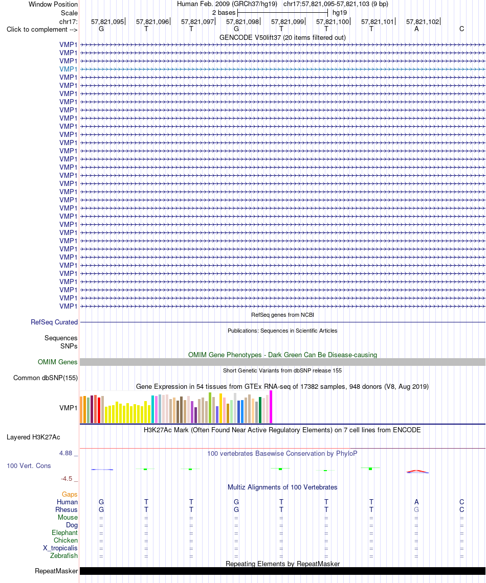Click the Layered H3K27Ac label
This screenshot has height=583, width=486.
(33, 437)
